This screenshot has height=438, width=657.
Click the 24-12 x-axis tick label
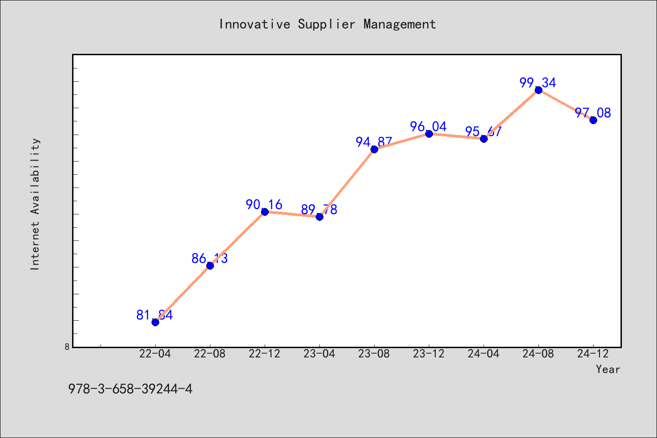(593, 354)
